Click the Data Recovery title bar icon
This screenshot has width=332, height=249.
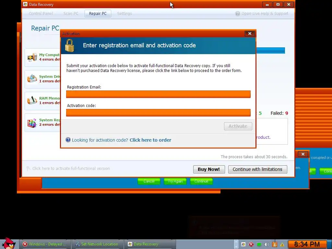pos(25,4)
